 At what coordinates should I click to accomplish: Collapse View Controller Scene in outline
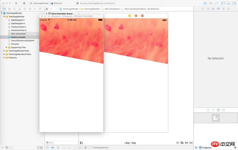coord(47,13)
